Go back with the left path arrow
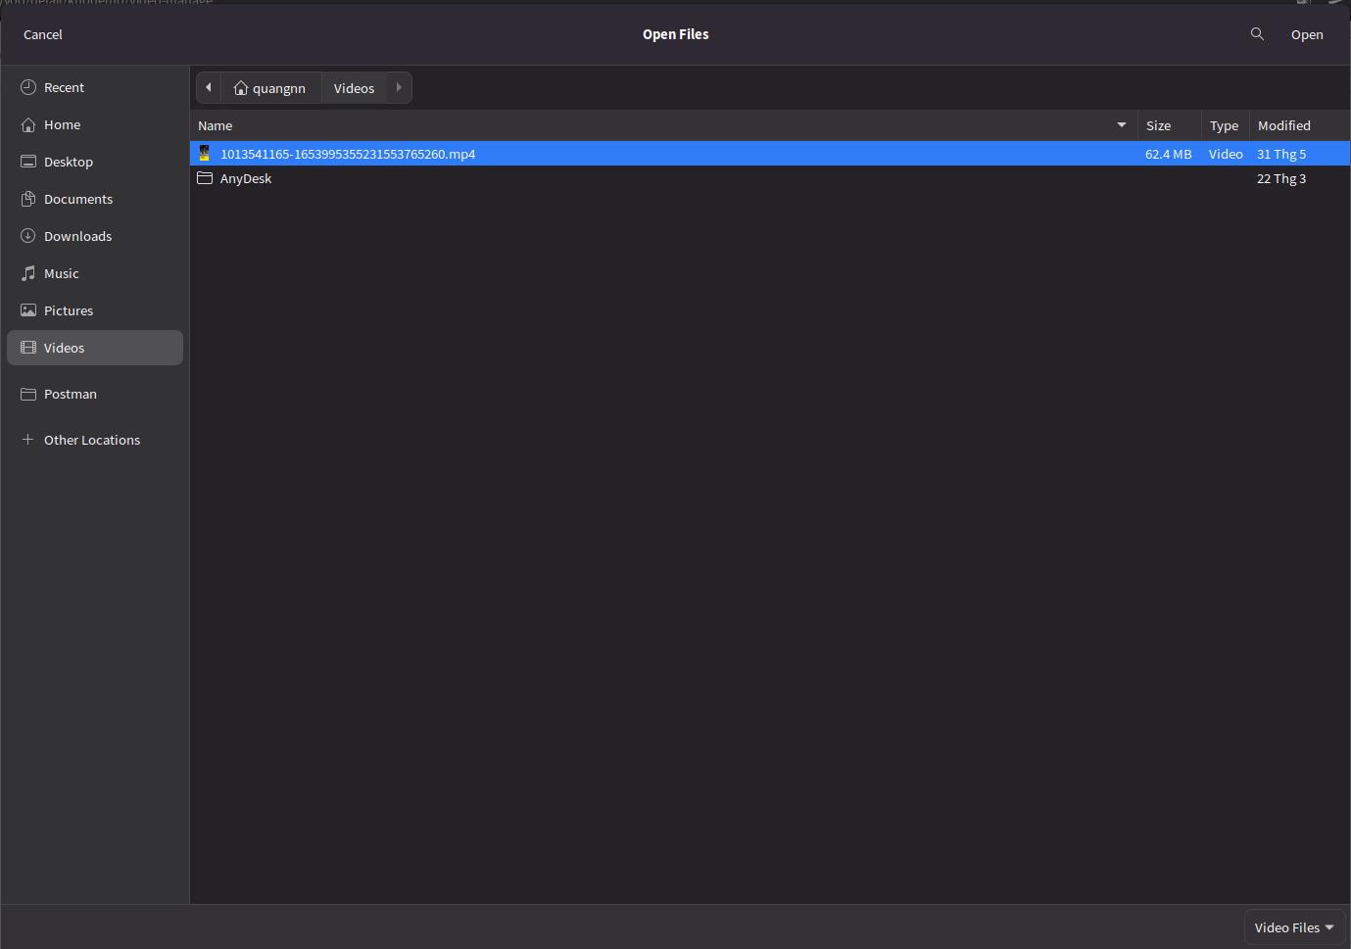The image size is (1351, 949). pyautogui.click(x=209, y=87)
